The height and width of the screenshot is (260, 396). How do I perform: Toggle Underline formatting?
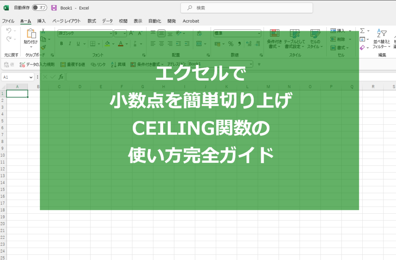point(78,44)
